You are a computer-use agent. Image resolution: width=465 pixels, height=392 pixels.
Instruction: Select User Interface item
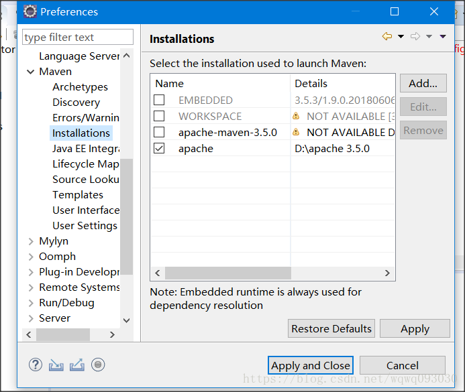click(x=86, y=210)
